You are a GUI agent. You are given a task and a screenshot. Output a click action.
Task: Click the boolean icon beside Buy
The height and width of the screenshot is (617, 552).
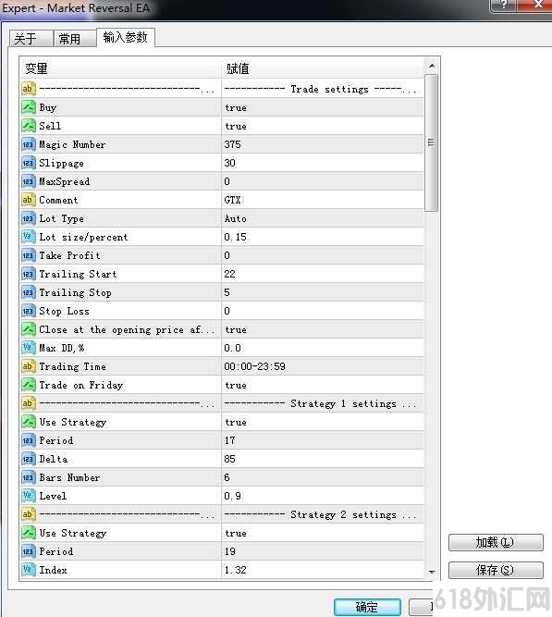point(29,107)
